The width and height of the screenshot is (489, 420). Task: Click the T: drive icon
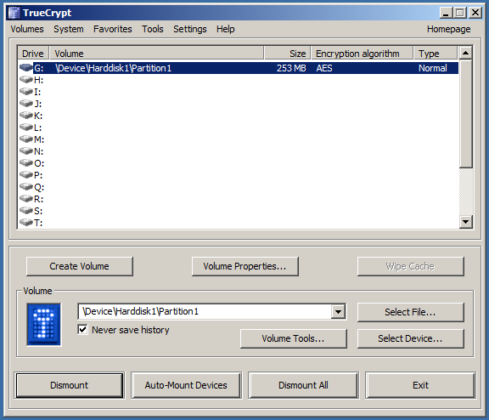(26, 223)
